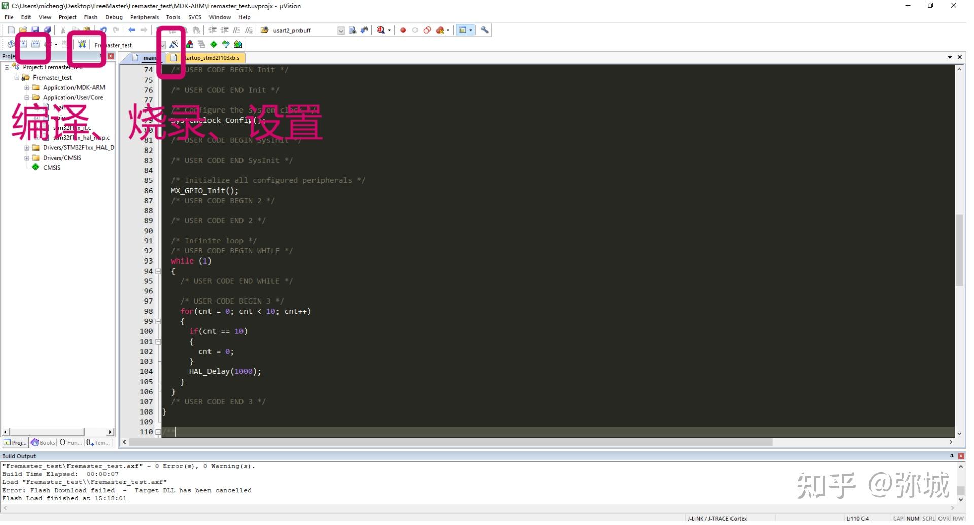Build the target project

[x=23, y=44]
